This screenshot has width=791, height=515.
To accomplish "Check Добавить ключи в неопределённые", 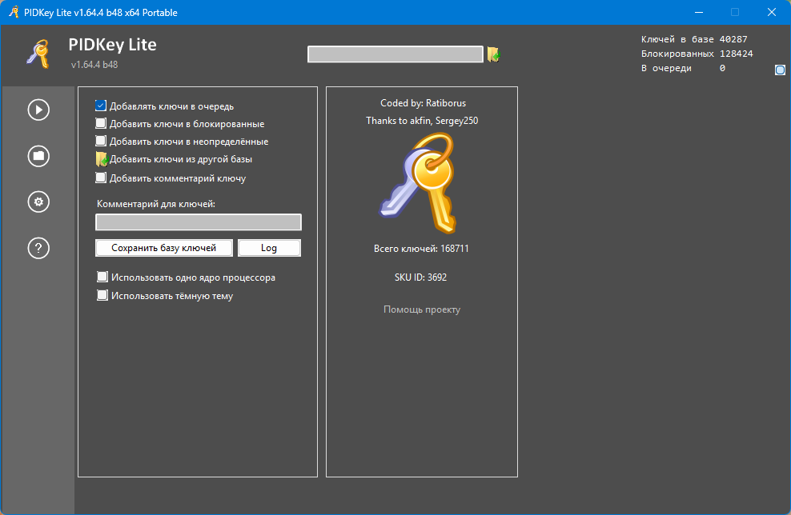I will (x=100, y=141).
